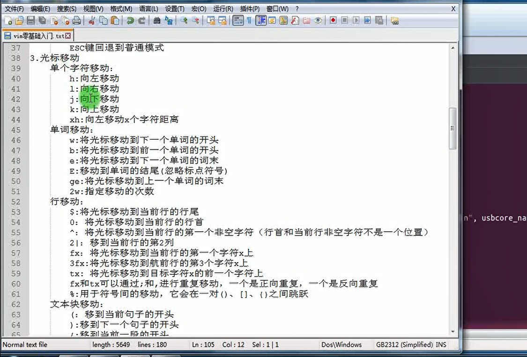Viewport: 527px width, 357px height.
Task: Click the Paste clipboard toolbar icon
Action: 115,21
